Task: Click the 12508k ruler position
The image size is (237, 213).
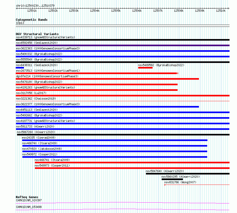Action: (179, 11)
